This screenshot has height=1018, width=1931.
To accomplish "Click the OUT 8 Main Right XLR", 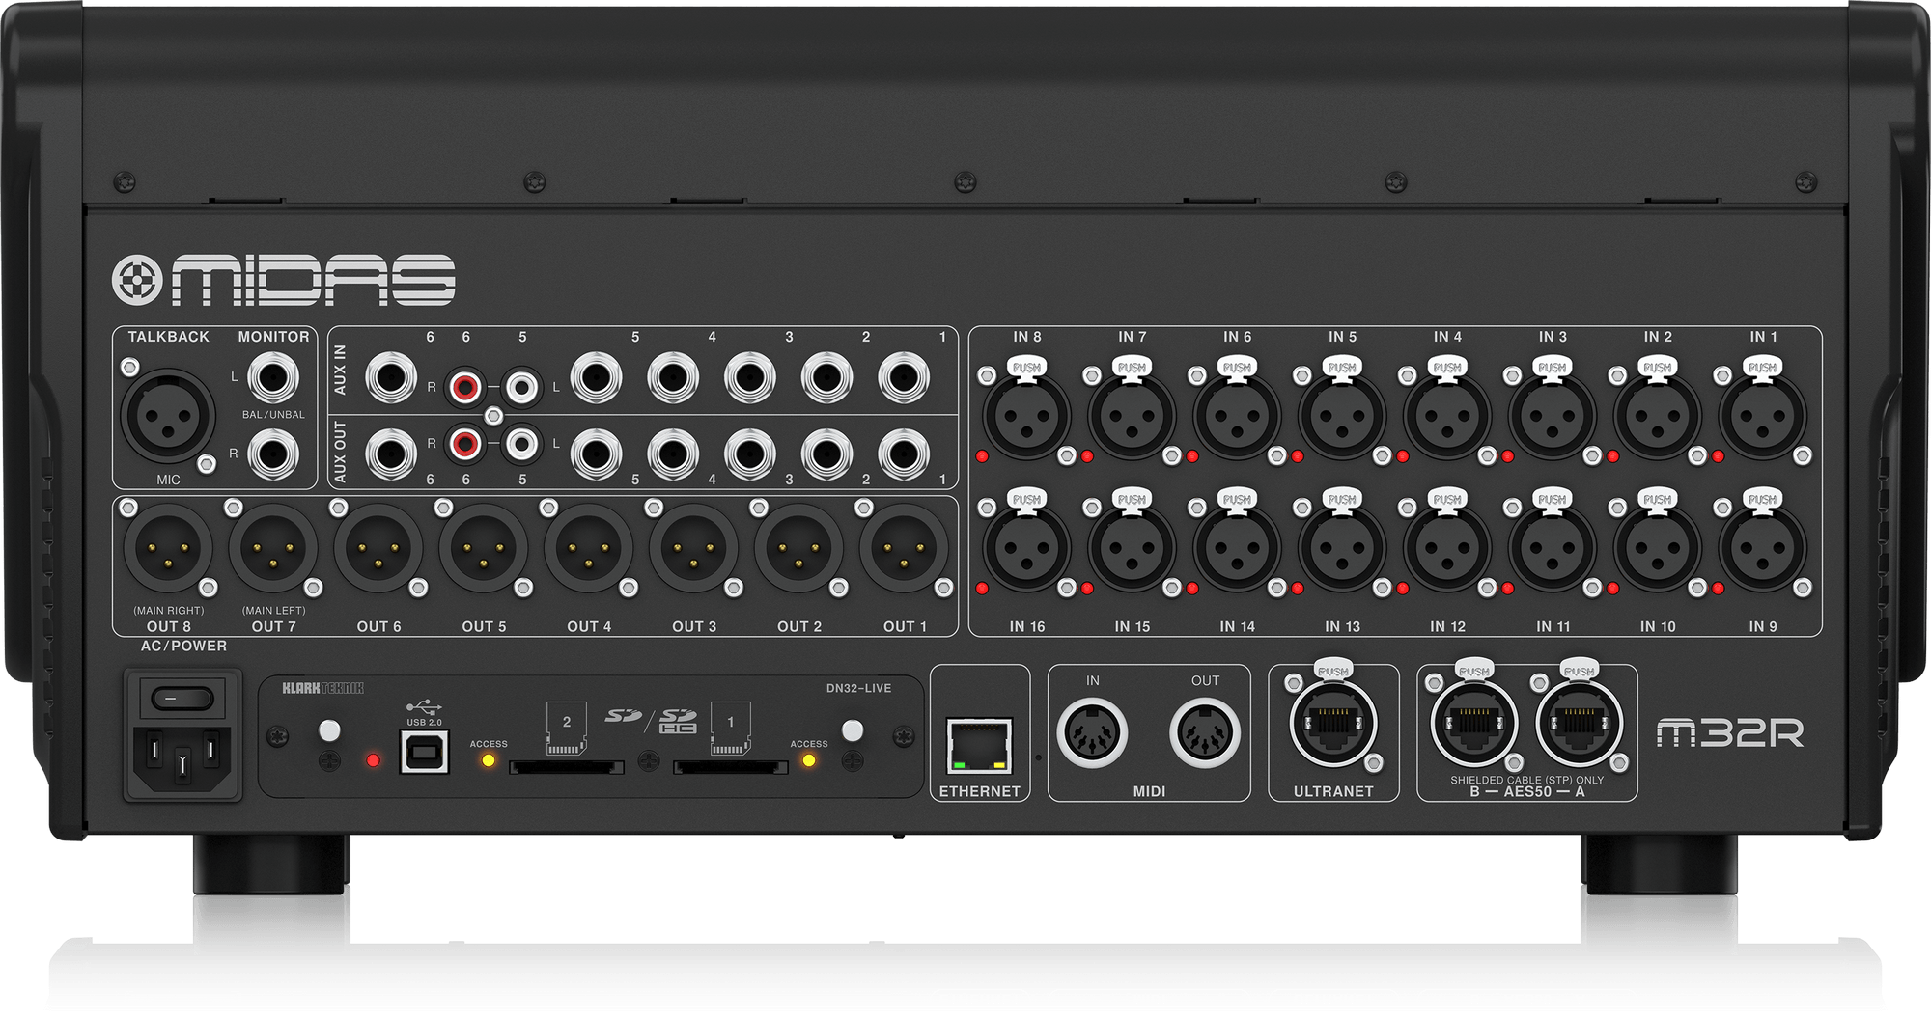I will [x=169, y=548].
